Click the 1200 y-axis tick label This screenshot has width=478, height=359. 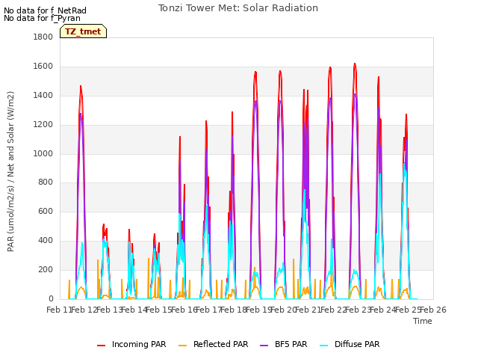[x=43, y=125]
